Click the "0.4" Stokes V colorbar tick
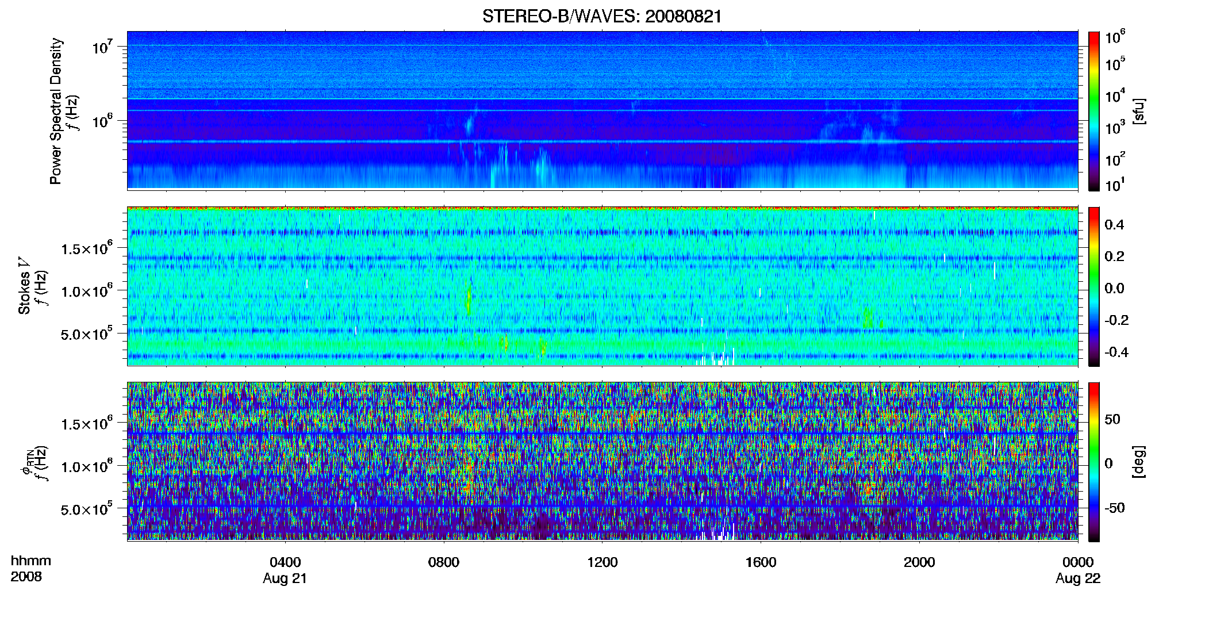 pyautogui.click(x=1114, y=225)
